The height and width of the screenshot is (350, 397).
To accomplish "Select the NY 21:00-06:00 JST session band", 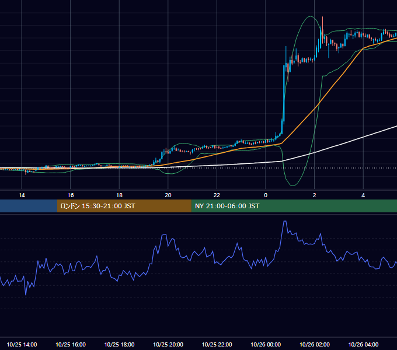I will click(x=294, y=206).
